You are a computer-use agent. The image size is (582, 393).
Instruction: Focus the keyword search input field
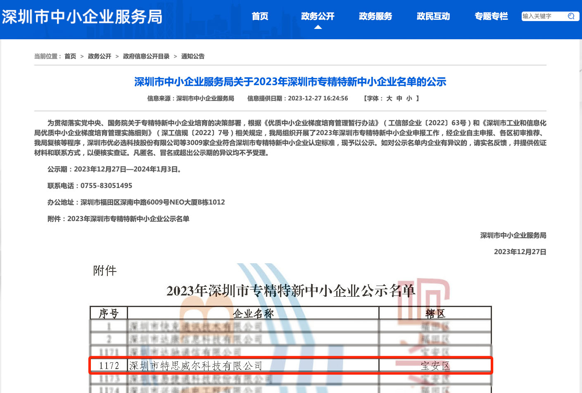coord(544,16)
